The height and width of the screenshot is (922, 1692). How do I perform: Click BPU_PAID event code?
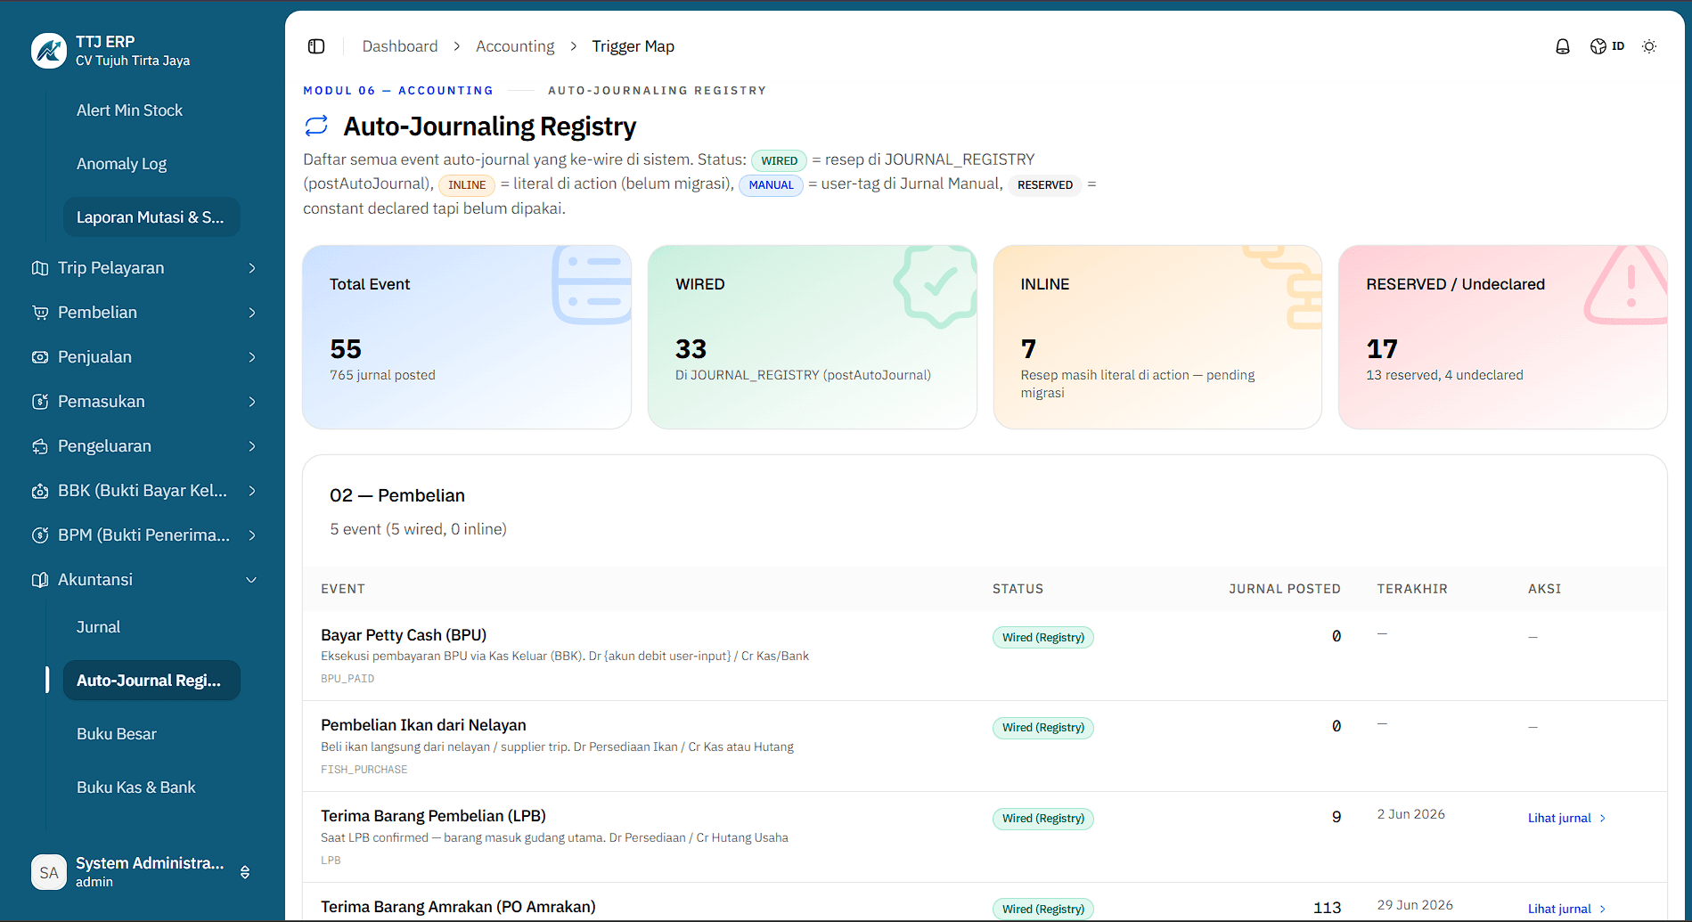point(347,679)
